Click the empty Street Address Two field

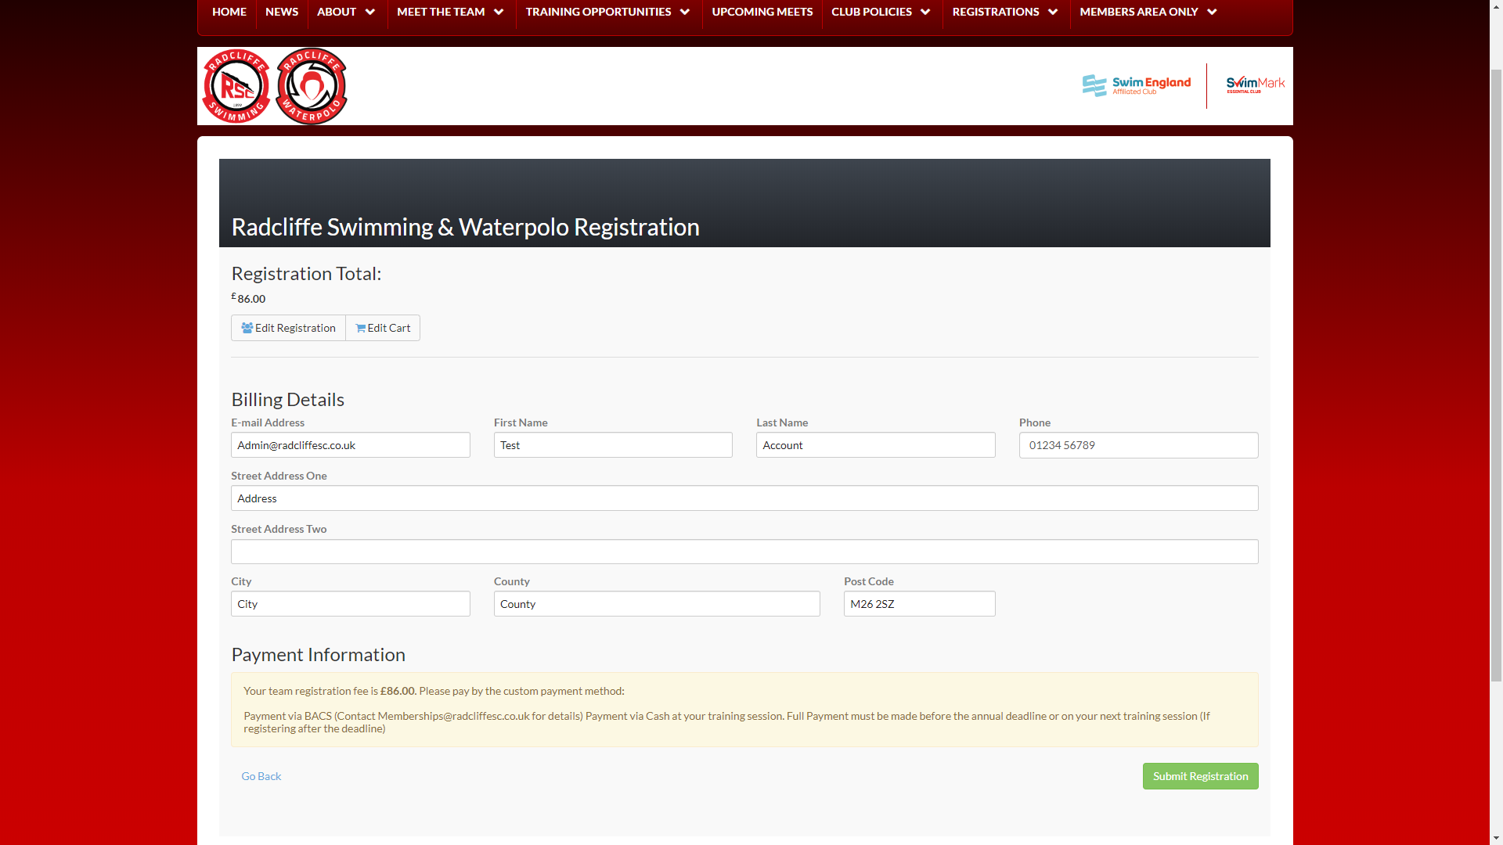click(744, 552)
